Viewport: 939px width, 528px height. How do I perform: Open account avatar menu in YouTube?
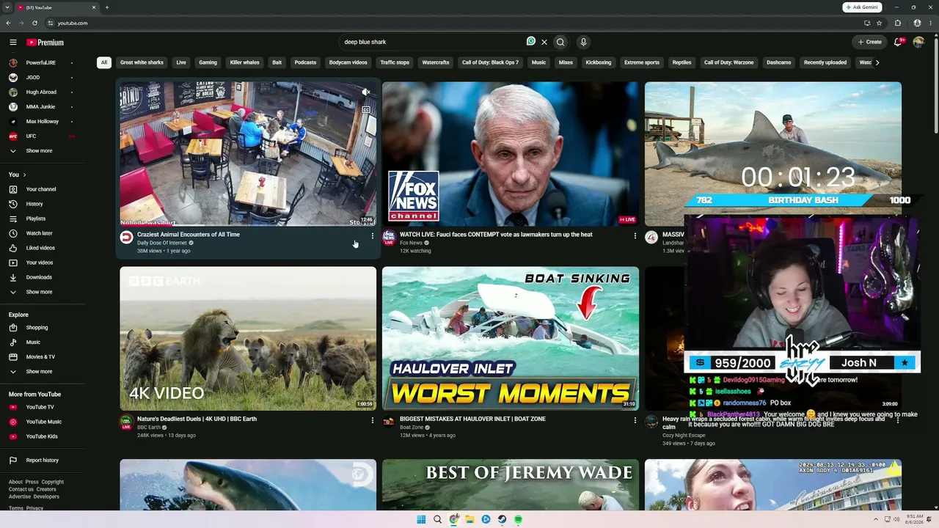click(918, 43)
